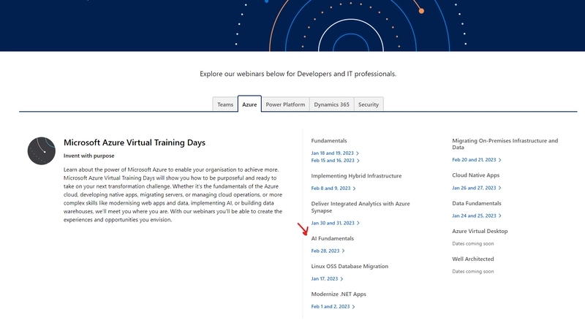Open Fundamentals Feb 15 and 16, 2023 session
This screenshot has height=320, width=585.
coord(333,160)
